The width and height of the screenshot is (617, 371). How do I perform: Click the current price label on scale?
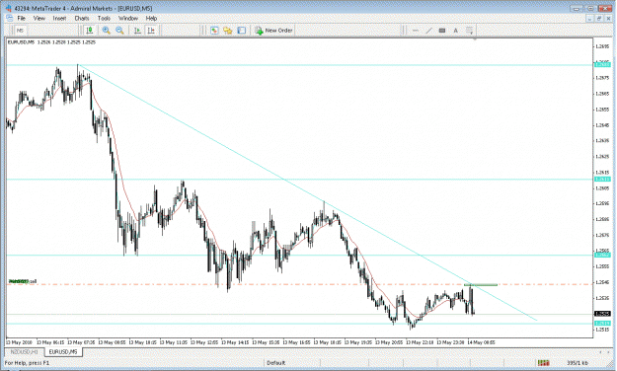point(602,314)
